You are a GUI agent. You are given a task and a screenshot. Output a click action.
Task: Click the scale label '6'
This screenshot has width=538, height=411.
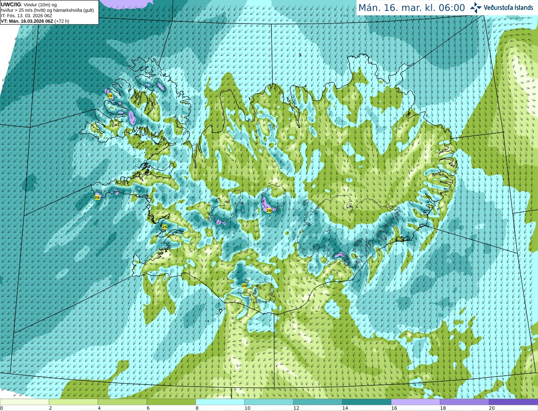(x=148, y=408)
